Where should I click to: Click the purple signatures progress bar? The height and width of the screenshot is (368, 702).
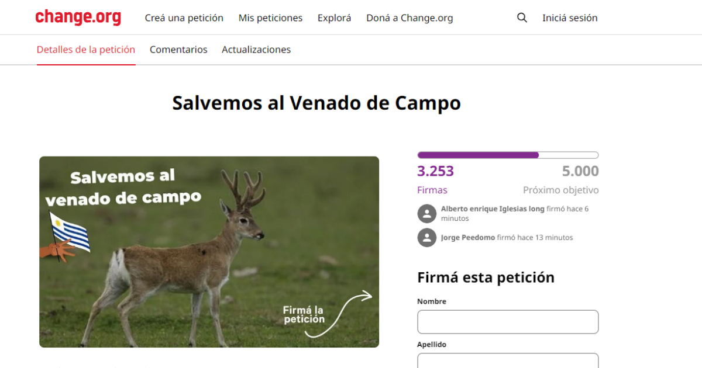508,155
